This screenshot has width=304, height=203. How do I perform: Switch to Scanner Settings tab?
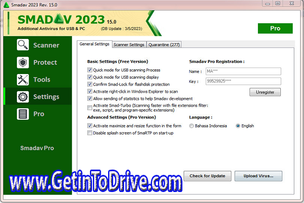(x=129, y=45)
